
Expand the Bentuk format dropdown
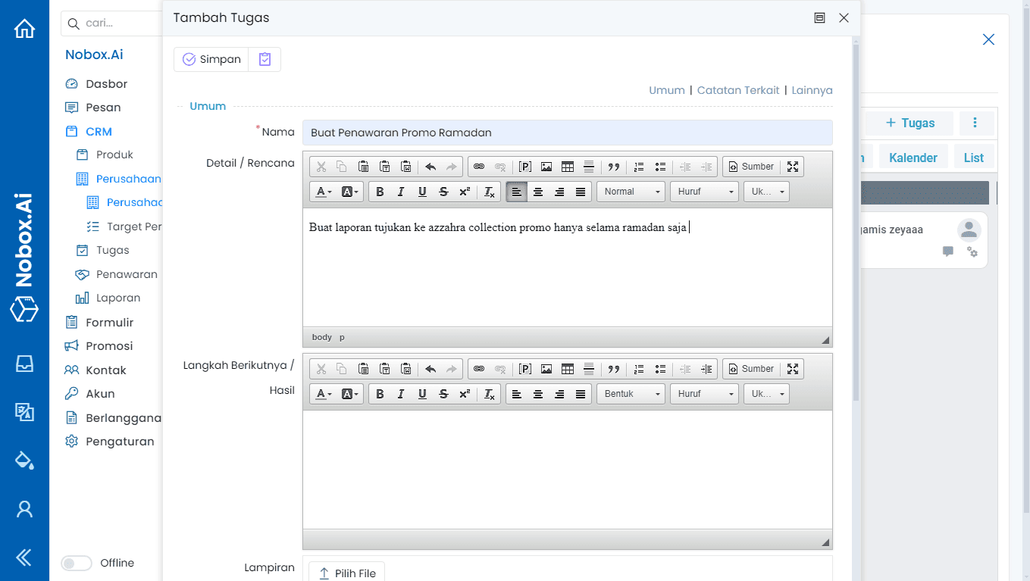click(631, 394)
